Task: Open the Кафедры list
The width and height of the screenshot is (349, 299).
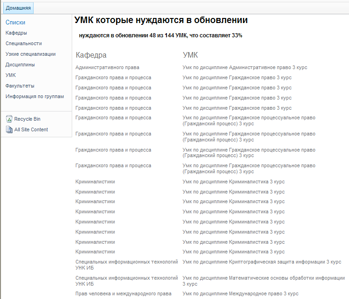Action: [16, 33]
